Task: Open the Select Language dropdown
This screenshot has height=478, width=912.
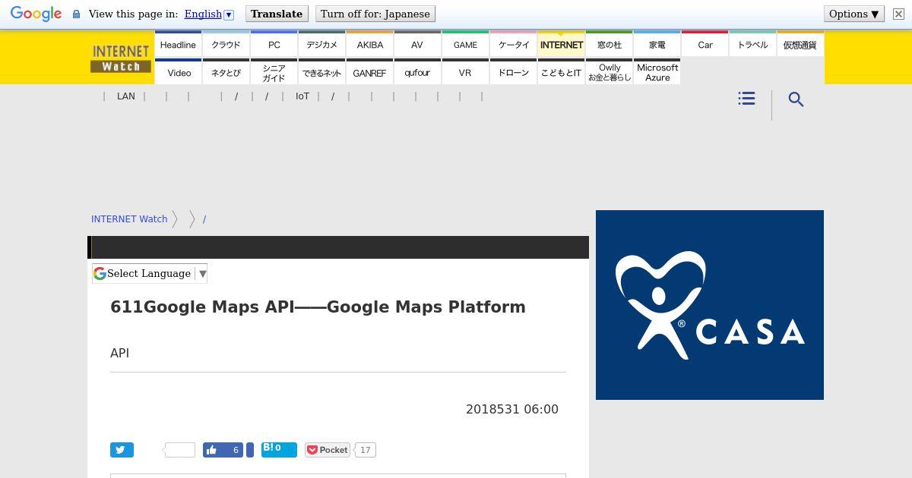Action: 150,273
